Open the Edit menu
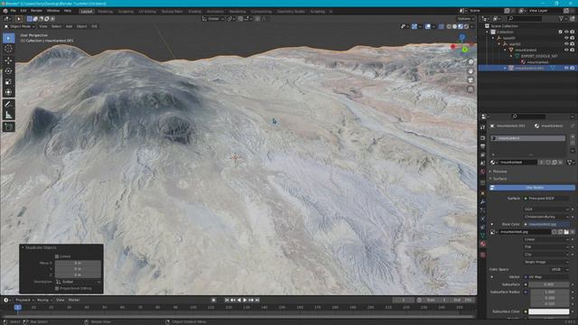 click(x=23, y=11)
